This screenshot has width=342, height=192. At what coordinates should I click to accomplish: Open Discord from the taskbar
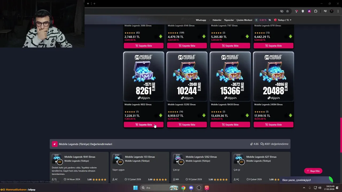pos(191,188)
